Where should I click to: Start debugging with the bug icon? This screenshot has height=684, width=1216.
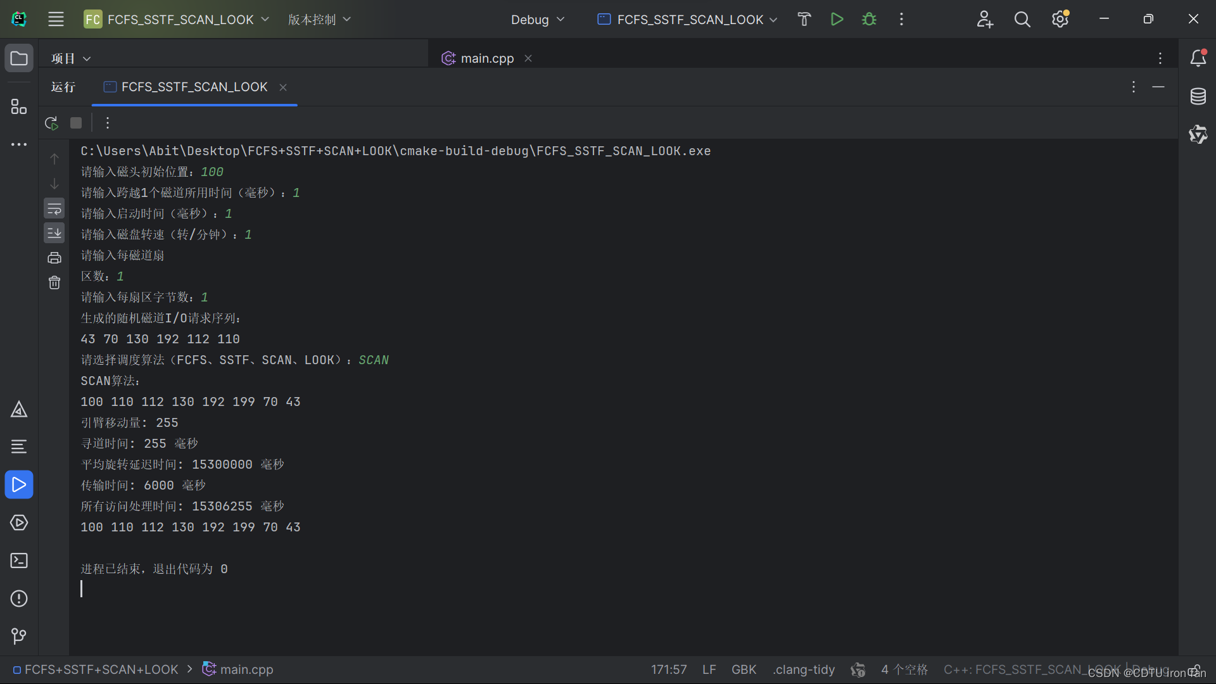coord(869,19)
